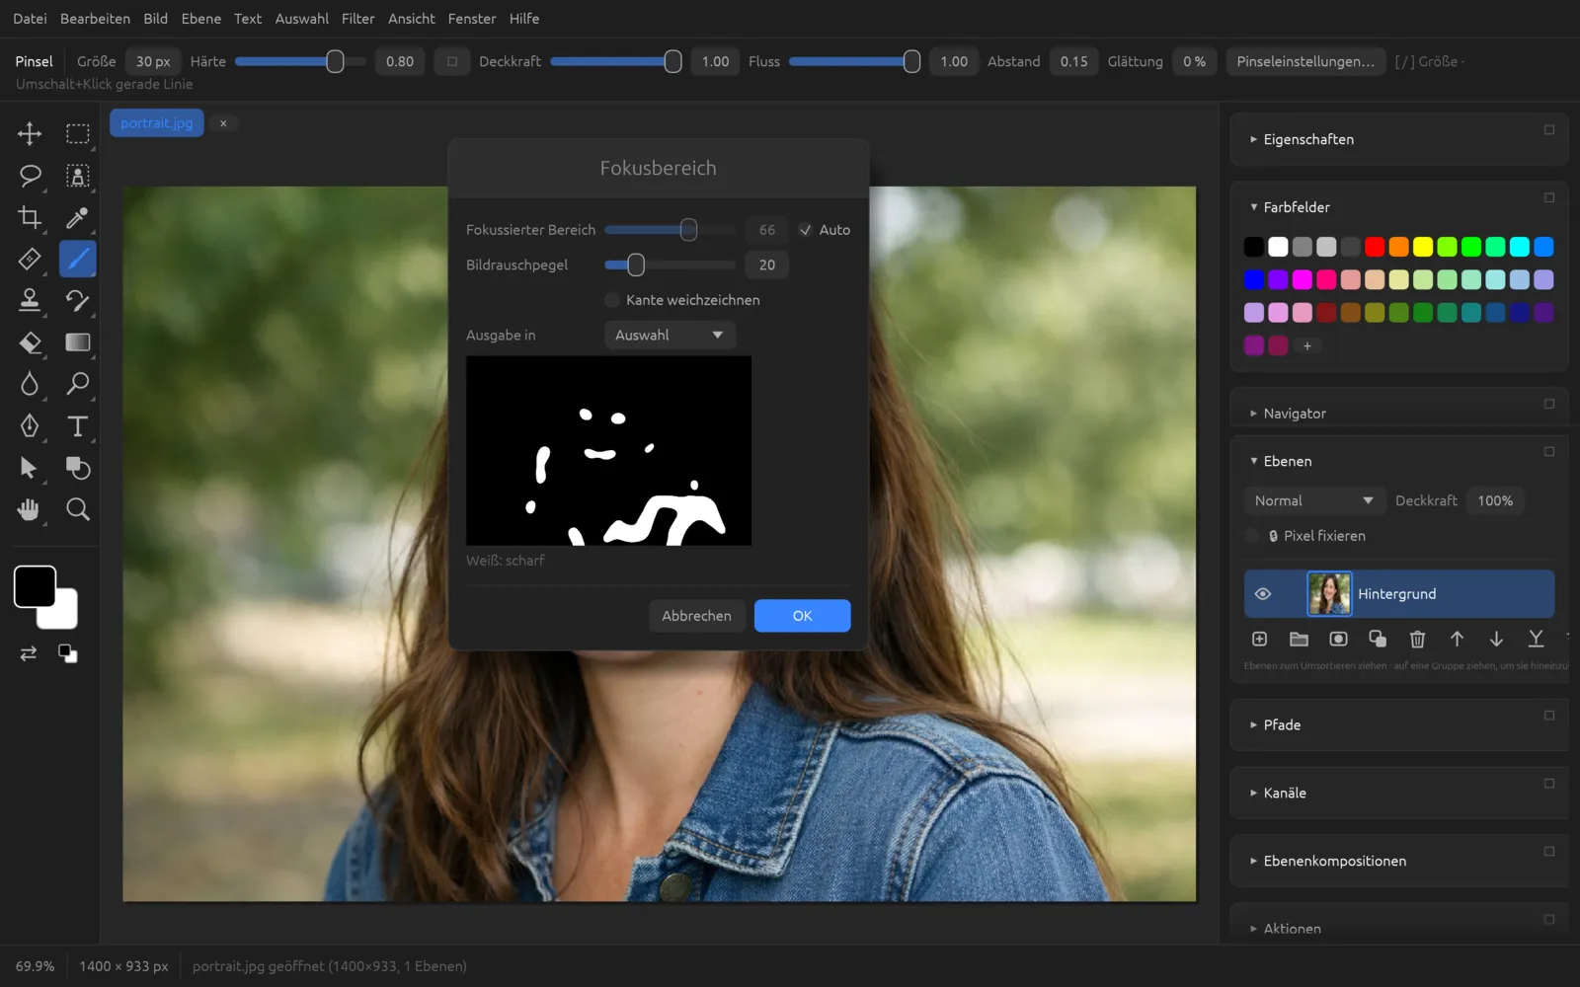Add a layer mask
The height and width of the screenshot is (987, 1580).
[x=1338, y=640]
